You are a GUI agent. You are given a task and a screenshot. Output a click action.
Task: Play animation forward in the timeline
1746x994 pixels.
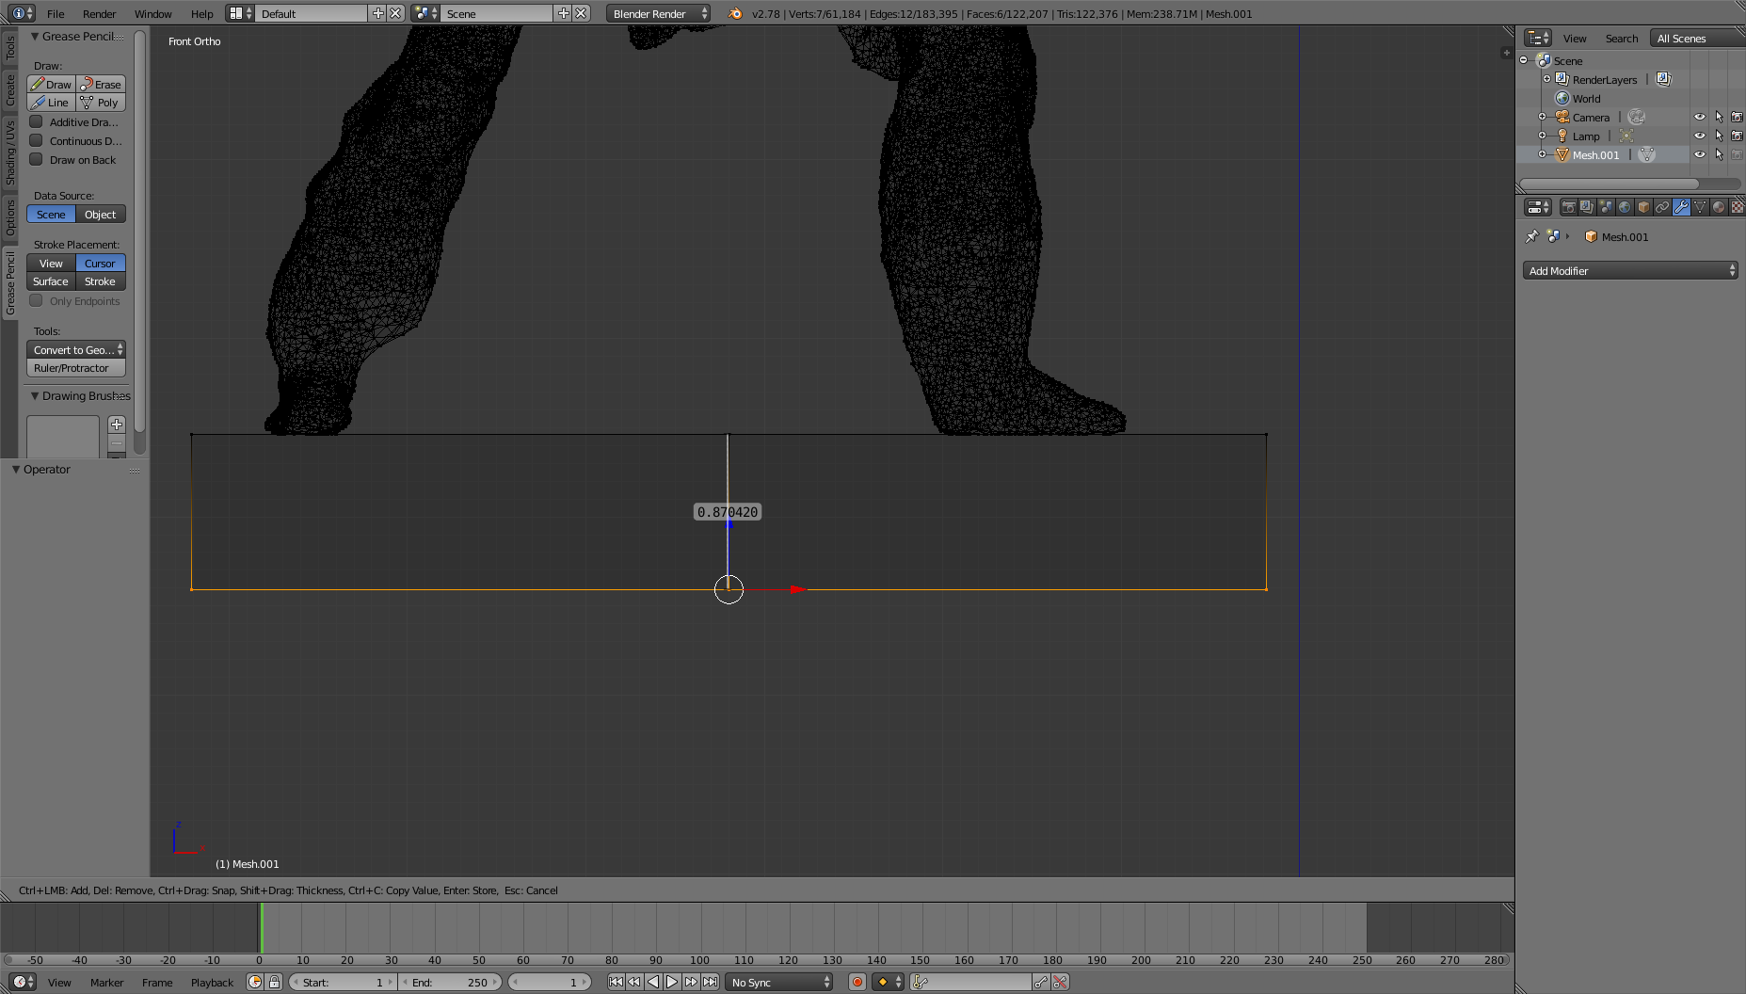pyautogui.click(x=672, y=982)
